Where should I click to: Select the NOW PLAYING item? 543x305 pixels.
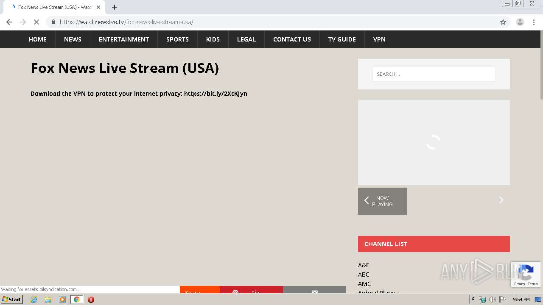tap(382, 201)
